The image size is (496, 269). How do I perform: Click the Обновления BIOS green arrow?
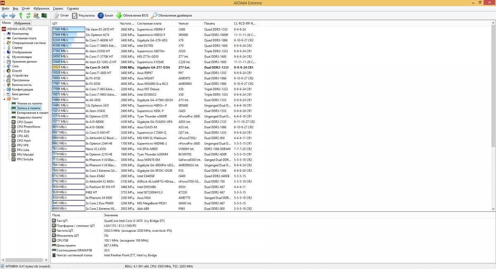119,15
